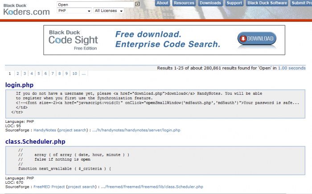This screenshot has height=194, width=312.
Task: Open the Black Duck Software menu
Action: [267, 3]
